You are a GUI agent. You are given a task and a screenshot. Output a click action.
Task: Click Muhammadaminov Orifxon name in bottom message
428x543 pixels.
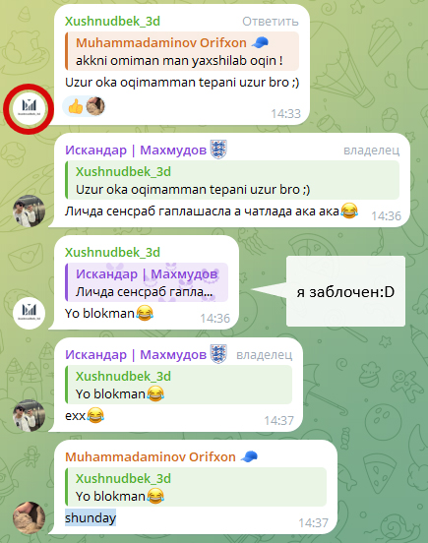click(151, 456)
